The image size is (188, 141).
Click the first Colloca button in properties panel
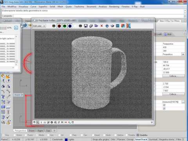(174, 76)
